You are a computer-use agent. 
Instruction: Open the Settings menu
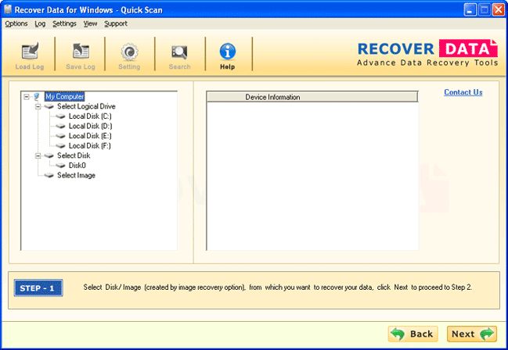(x=64, y=23)
